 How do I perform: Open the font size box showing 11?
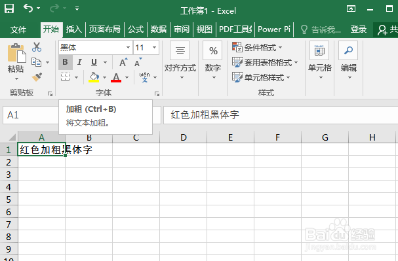pos(146,47)
